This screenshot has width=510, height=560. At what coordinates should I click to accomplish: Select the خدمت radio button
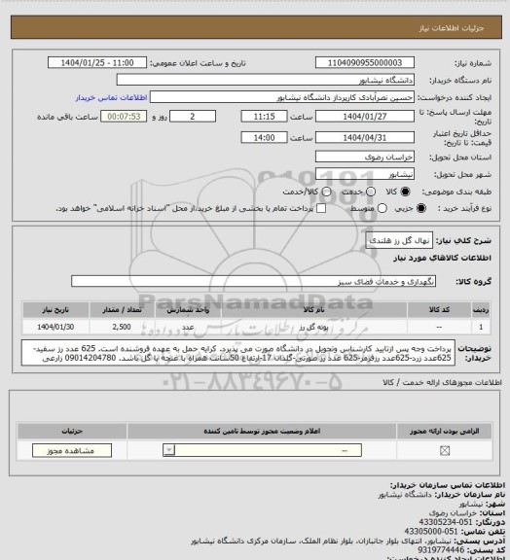pos(371,192)
